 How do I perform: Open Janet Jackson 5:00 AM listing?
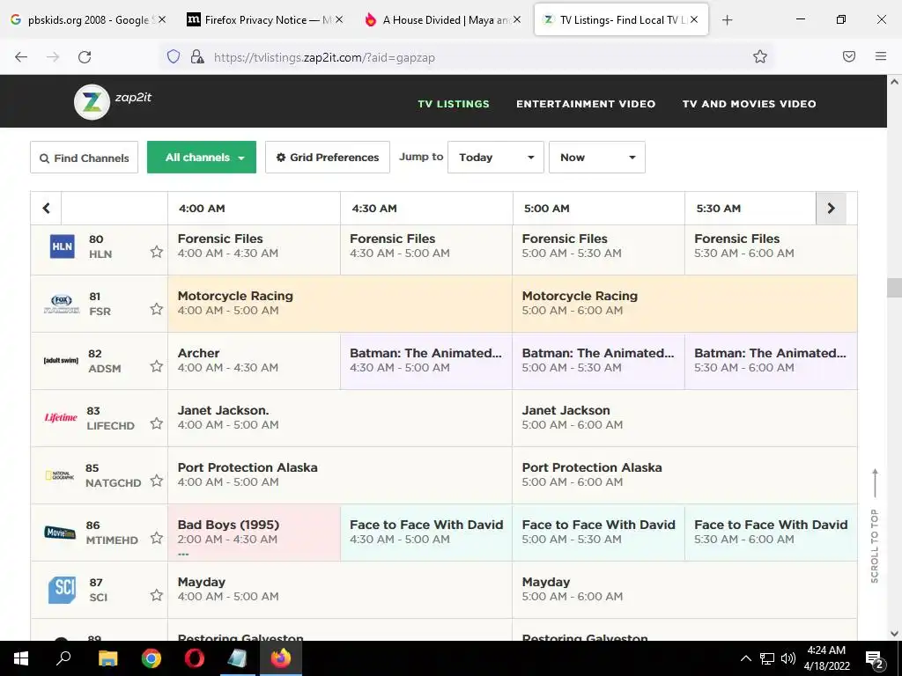pyautogui.click(x=684, y=417)
